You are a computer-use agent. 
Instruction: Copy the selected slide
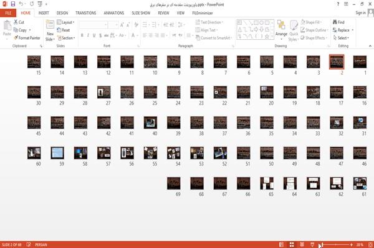point(20,30)
